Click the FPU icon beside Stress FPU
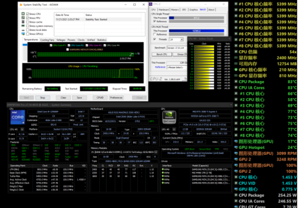Image resolution: width=298 pixels, height=208 pixels. click(23, 18)
